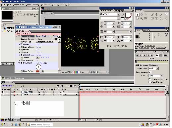
Task: Click the Play button in Time Controls
Action: point(144,55)
